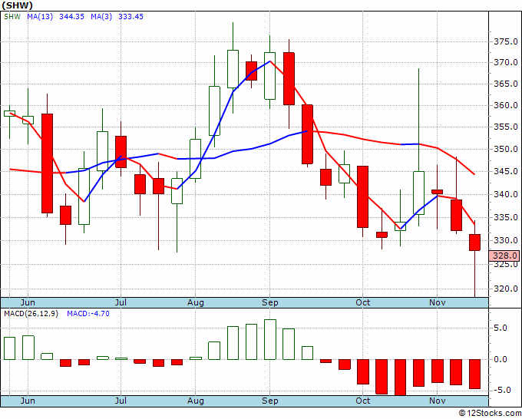Click "Aug" on the MACD panel date axis
The image size is (522, 419).
point(196,401)
